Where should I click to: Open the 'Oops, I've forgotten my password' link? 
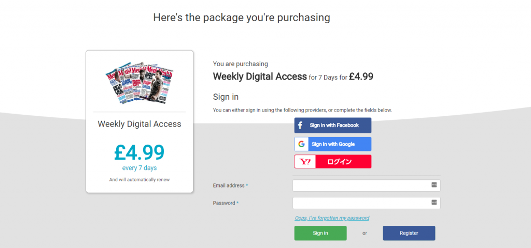click(332, 218)
